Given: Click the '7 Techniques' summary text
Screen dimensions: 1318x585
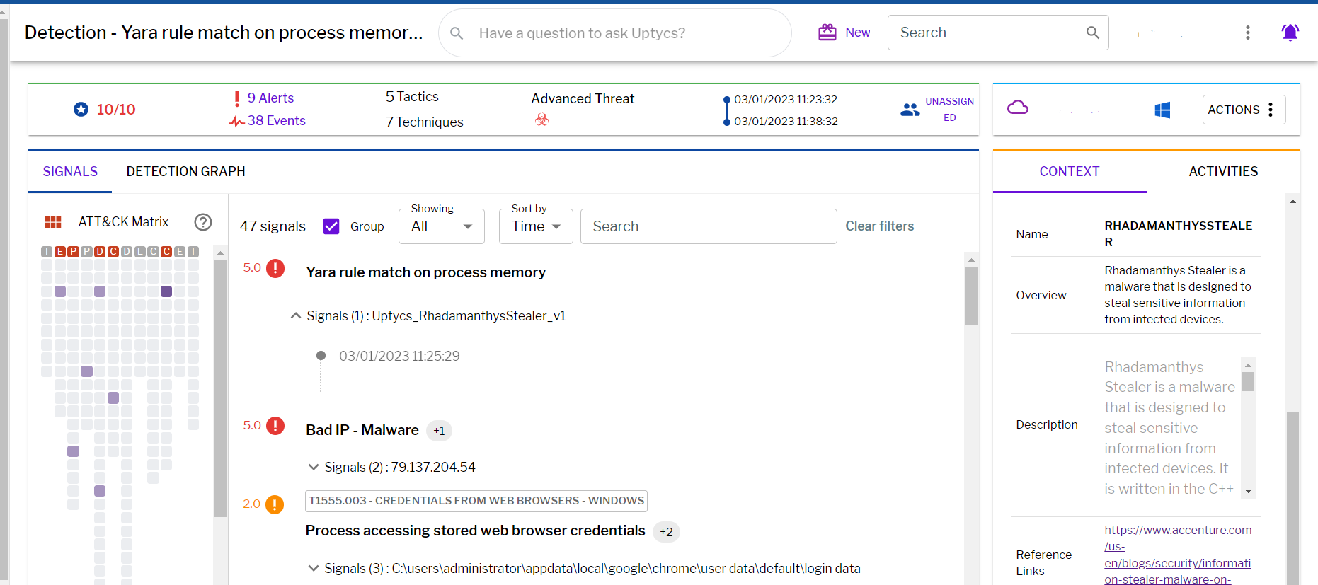Looking at the screenshot, I should click(x=424, y=122).
